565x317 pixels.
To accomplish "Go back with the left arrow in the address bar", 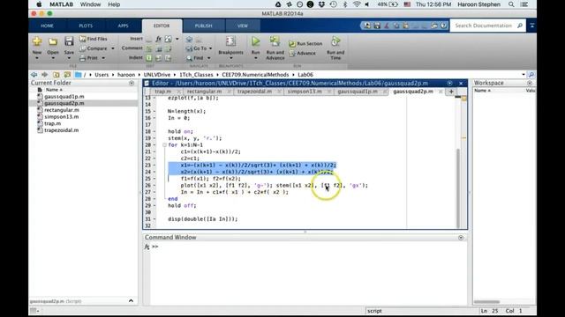I will (x=34, y=74).
